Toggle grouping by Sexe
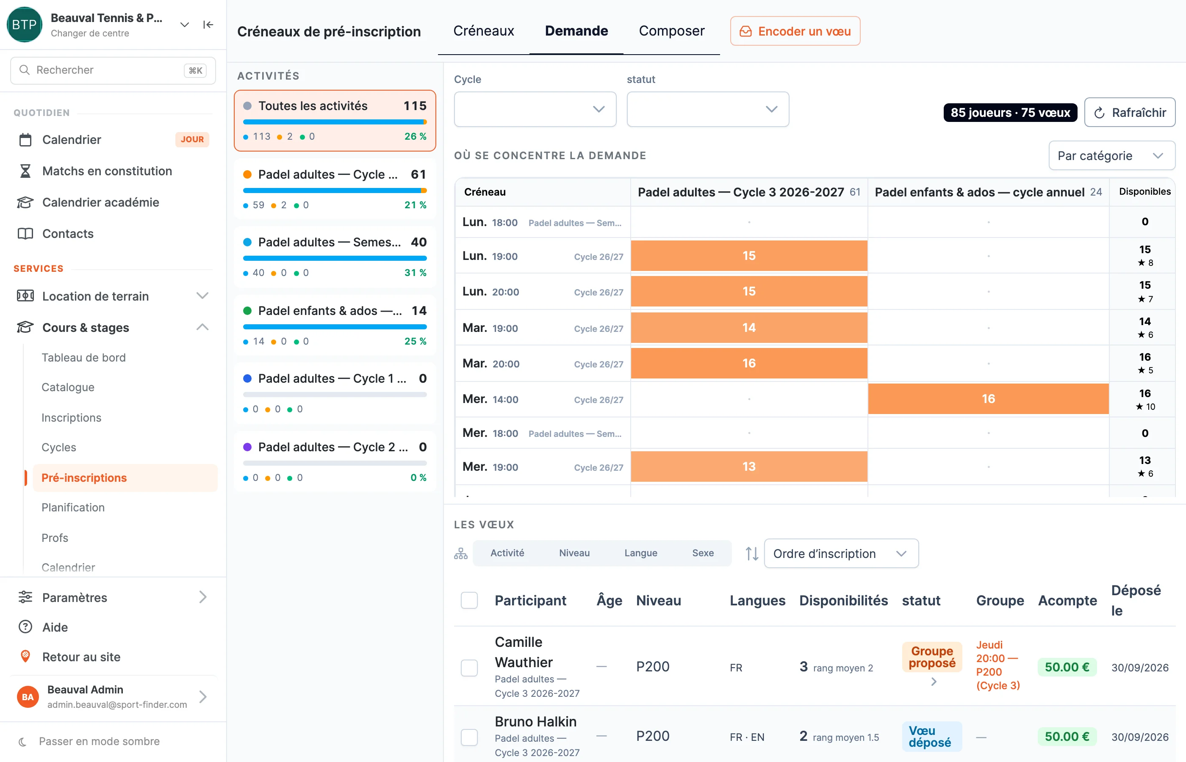This screenshot has width=1186, height=762. point(703,553)
